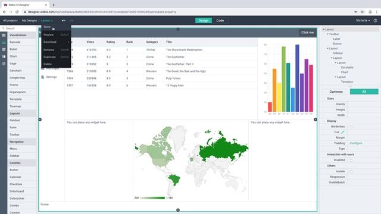Open the Victoria user dropdown
Viewport: 381px width, 214px height.
[x=363, y=21]
